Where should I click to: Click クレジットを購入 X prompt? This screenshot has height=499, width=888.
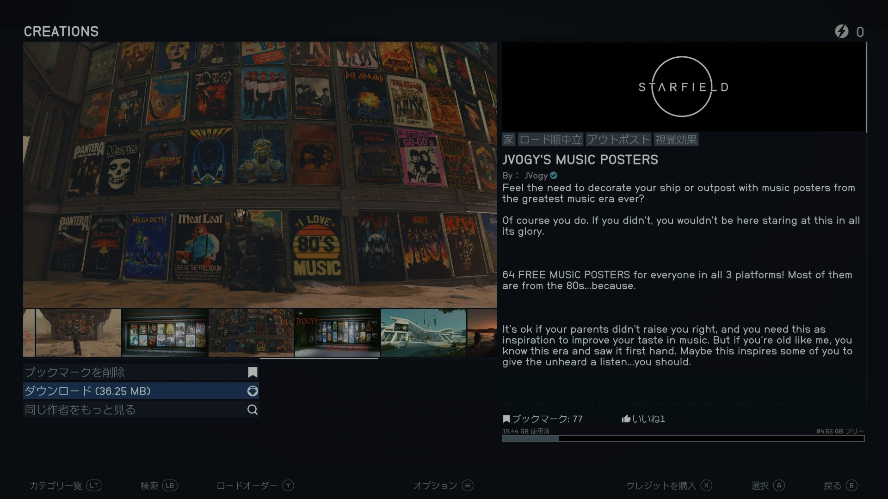tap(706, 486)
